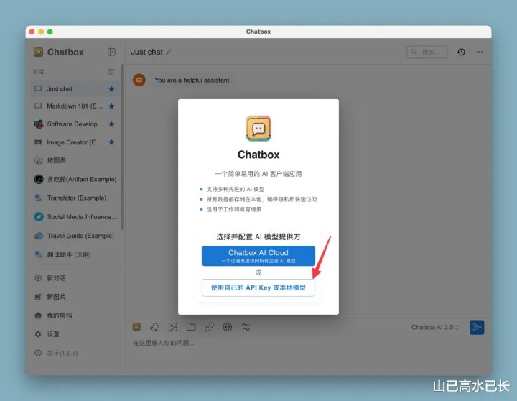Open the conversation settings sliders icon
Screen dimensions: 517x401
pyautogui.click(x=246, y=327)
